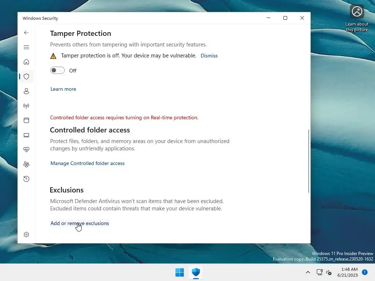This screenshot has width=375, height=281.
Task: Click the Tamper Protection heading
Action: (81, 33)
